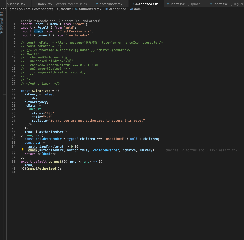Switch to the homeIndex.tsx tab
Screen dimensions: 244x240
pyautogui.click(x=111, y=4)
